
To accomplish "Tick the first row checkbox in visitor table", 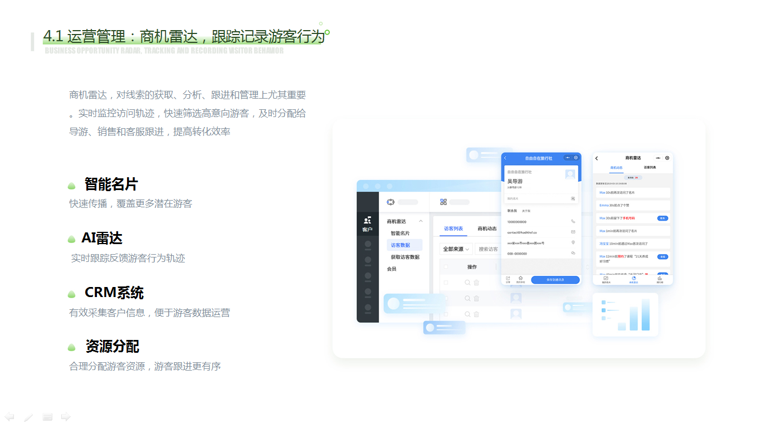I will point(445,283).
